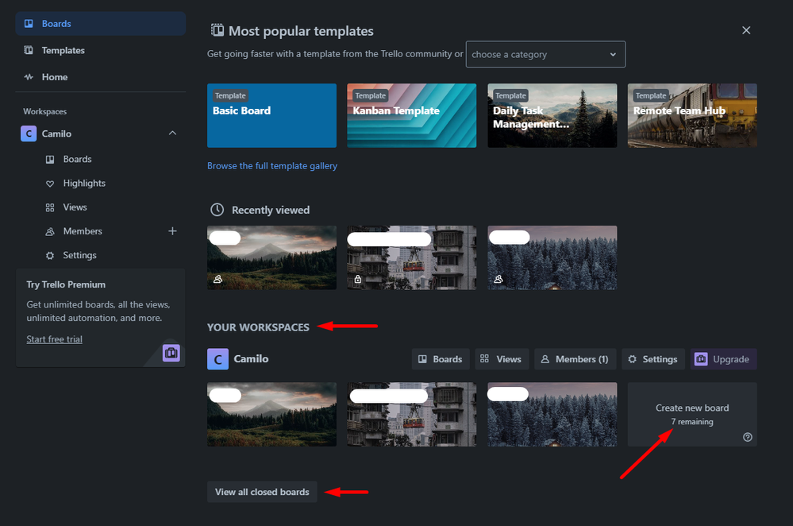
Task: Click the purple briefcase Premium icon
Action: click(171, 353)
